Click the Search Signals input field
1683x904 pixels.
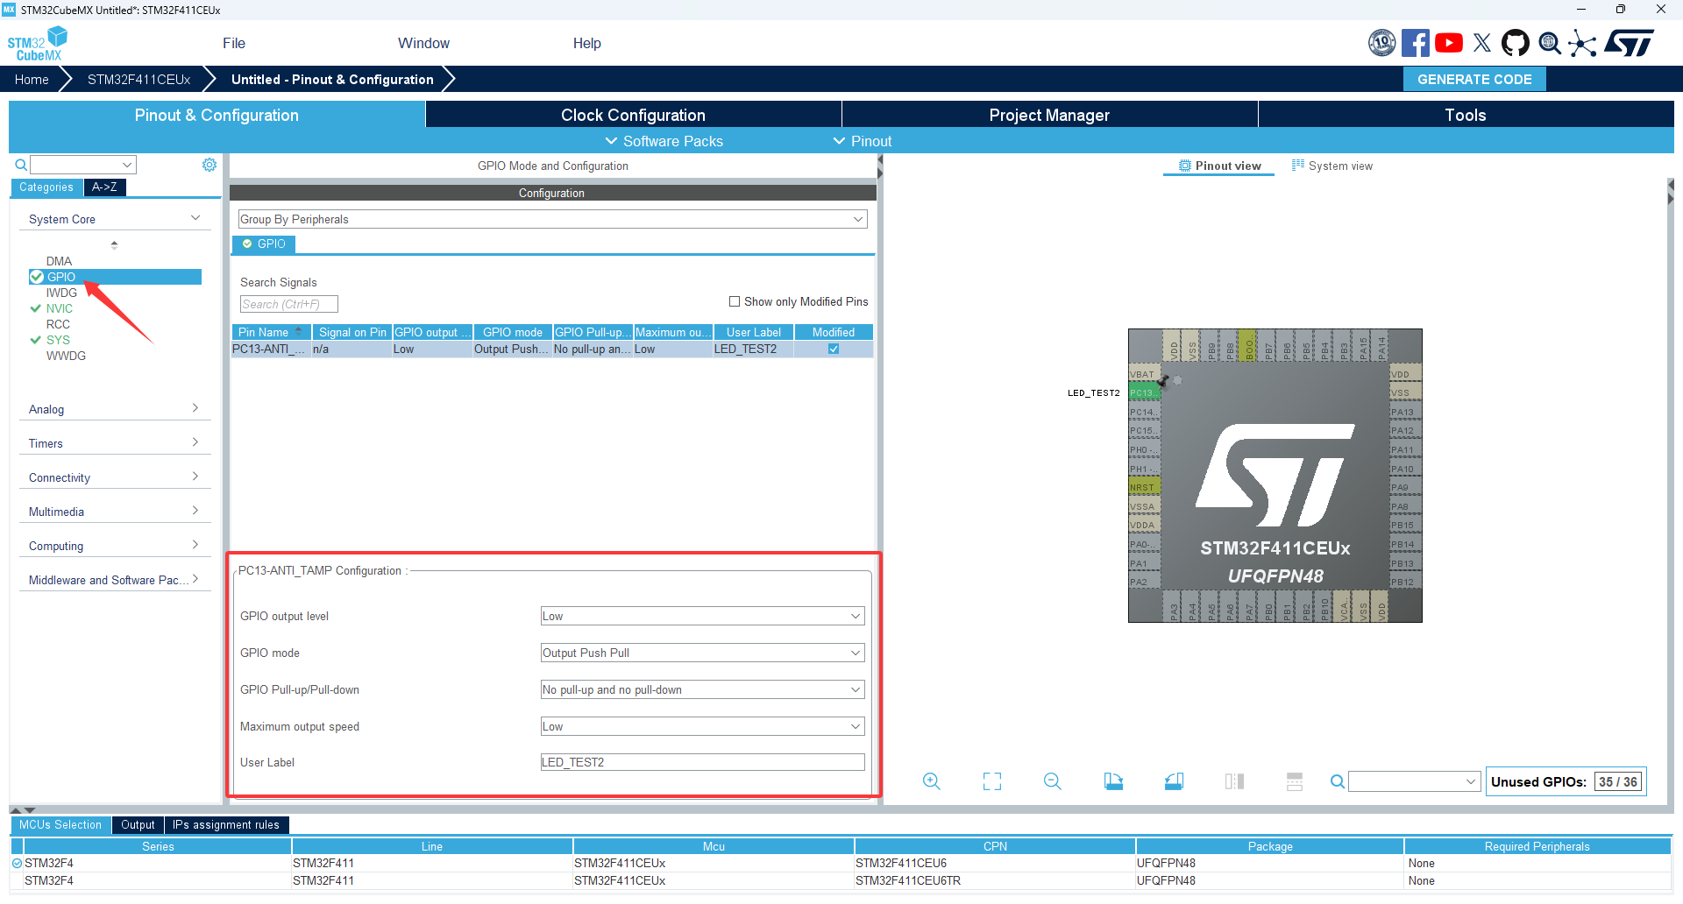289,304
